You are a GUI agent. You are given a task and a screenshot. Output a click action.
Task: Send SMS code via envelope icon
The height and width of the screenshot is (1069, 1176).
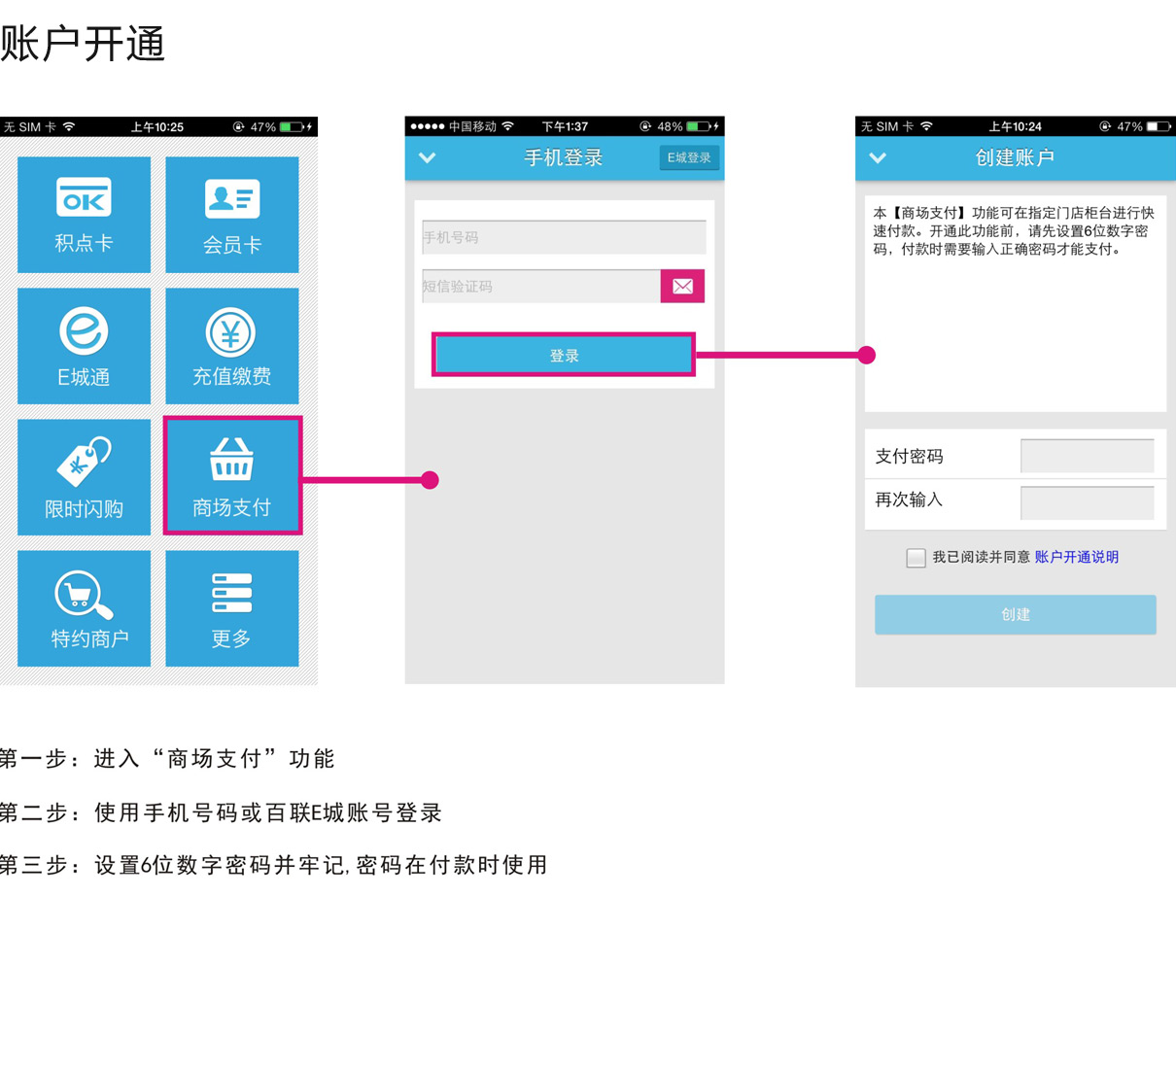tap(682, 286)
